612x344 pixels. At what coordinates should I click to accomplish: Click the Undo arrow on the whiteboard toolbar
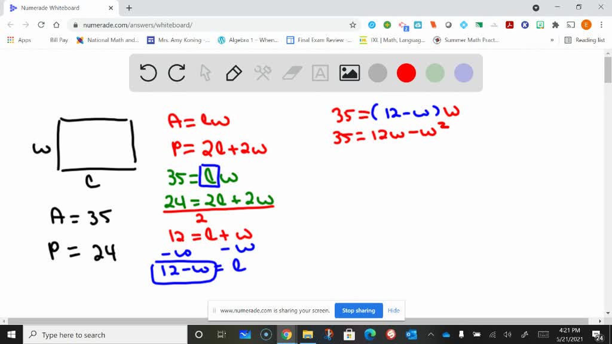pyautogui.click(x=148, y=73)
